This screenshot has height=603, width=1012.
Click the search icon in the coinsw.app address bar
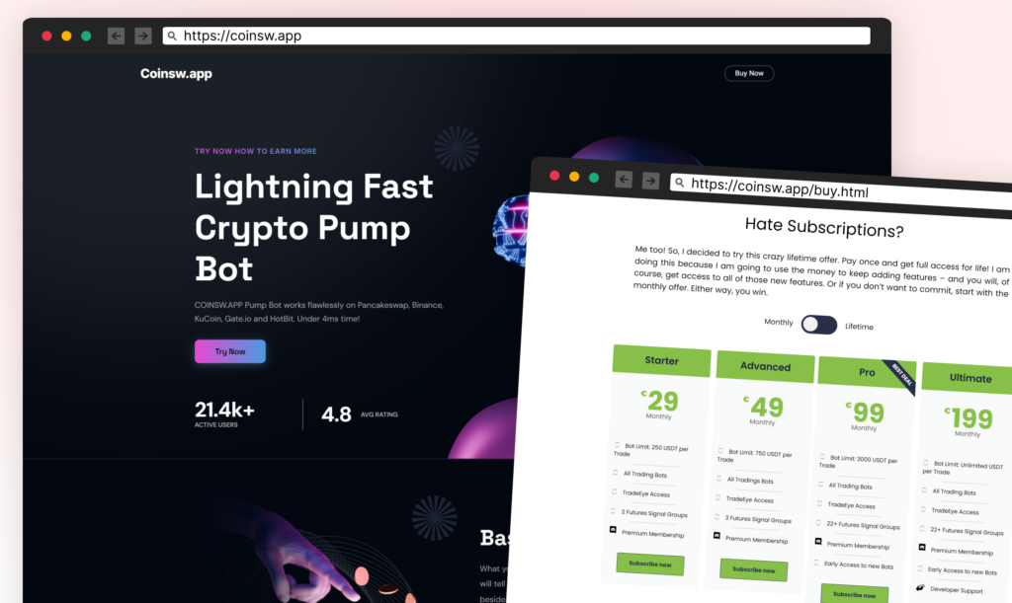point(172,36)
